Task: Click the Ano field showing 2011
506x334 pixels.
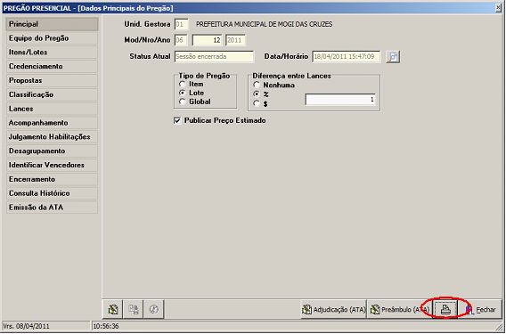Action: tap(235, 40)
